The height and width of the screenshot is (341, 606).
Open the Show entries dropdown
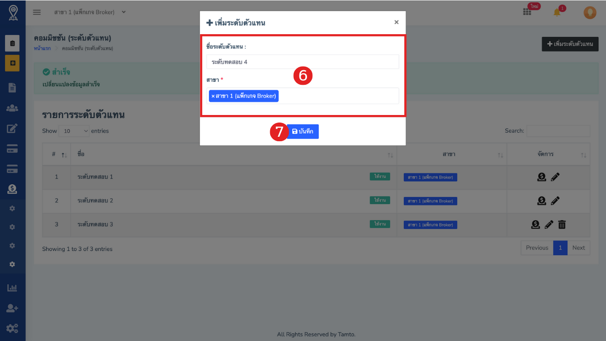[x=74, y=131]
